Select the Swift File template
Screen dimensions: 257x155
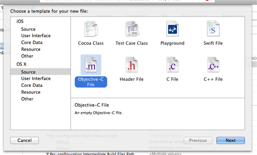tap(213, 29)
